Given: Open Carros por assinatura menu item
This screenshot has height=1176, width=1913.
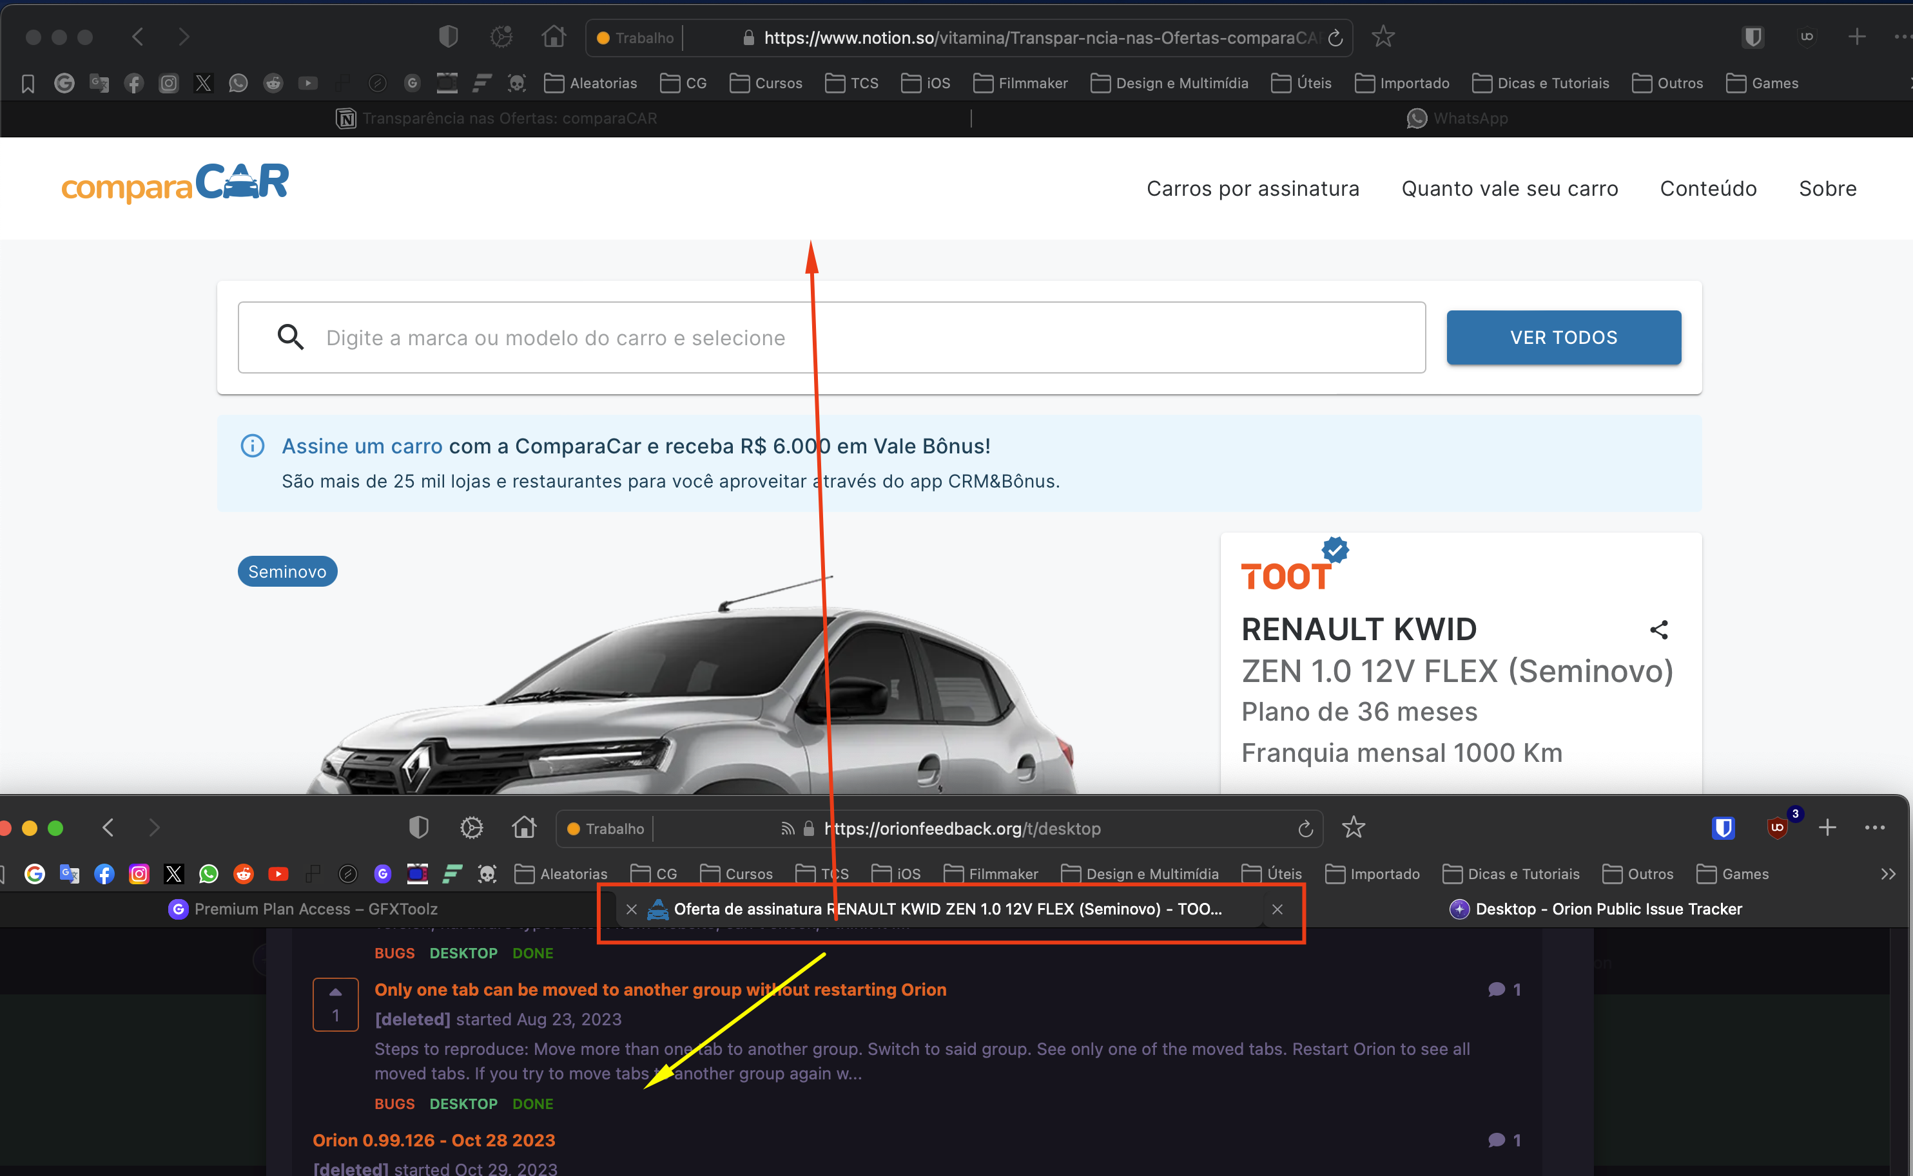Looking at the screenshot, I should [1252, 188].
